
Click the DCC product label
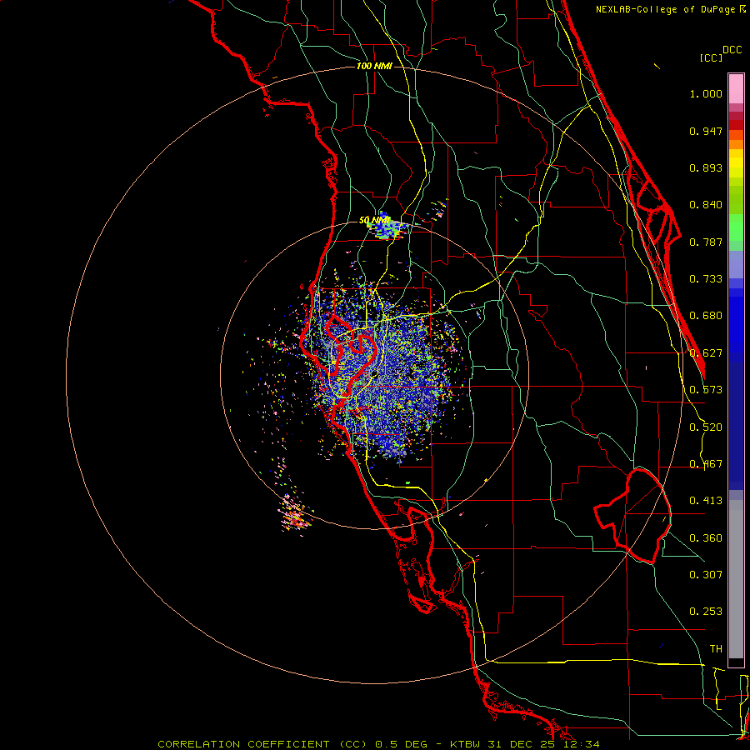point(732,50)
